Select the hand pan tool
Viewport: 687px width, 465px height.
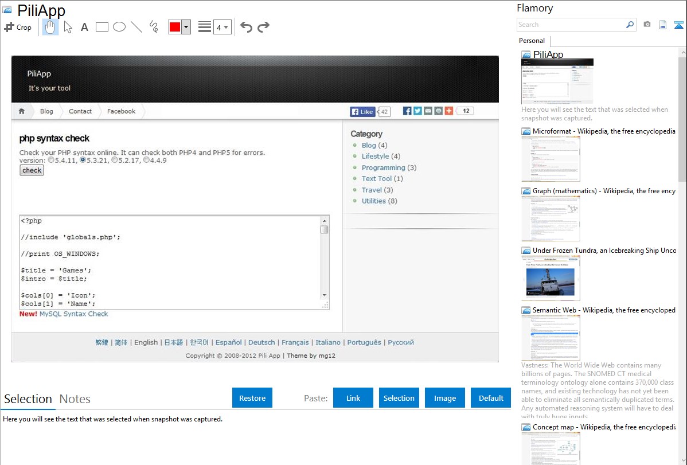click(50, 27)
